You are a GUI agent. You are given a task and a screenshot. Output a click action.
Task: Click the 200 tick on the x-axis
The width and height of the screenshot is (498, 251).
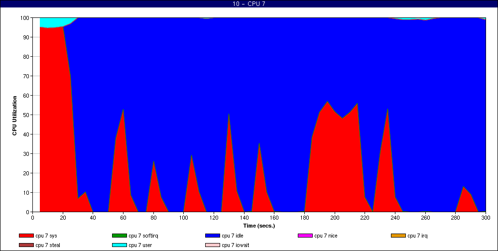coord(335,218)
